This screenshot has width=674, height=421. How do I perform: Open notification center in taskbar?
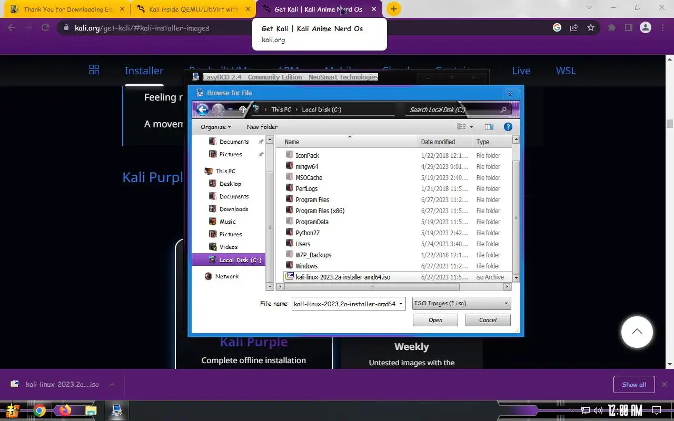pos(657,410)
